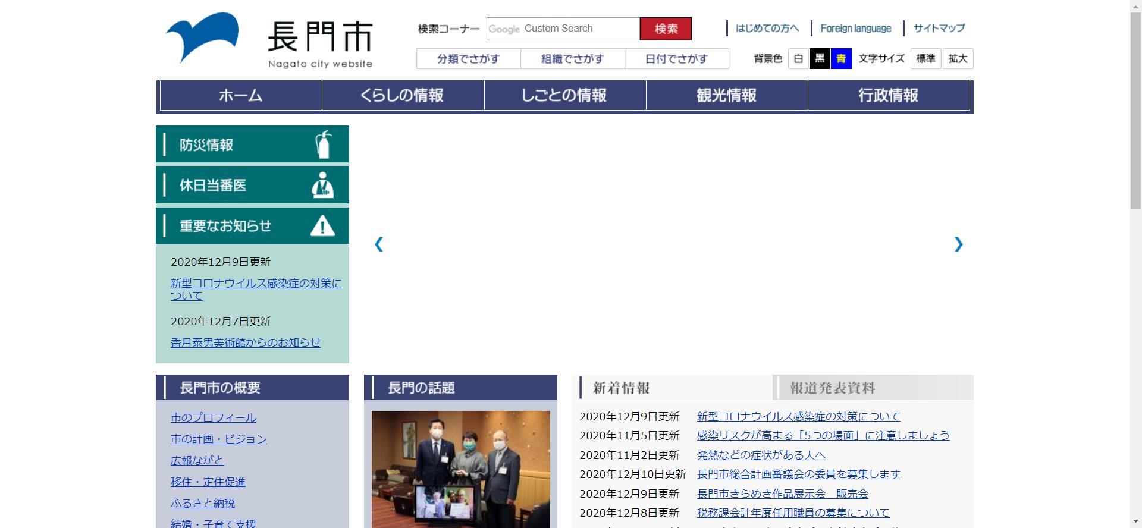Viewport: 1142px width, 528px height.
Task: Open the 組織でさがす search option
Action: (x=572, y=59)
